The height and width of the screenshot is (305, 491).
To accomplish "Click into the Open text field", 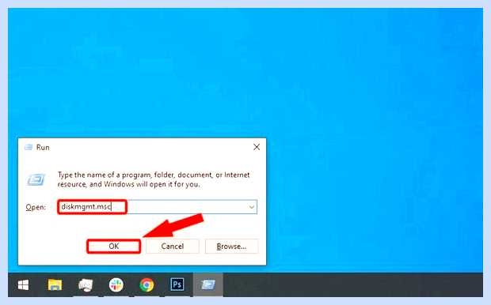I will [x=157, y=207].
